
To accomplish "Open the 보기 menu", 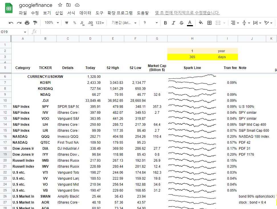I will pyautogui.click(x=47, y=13).
